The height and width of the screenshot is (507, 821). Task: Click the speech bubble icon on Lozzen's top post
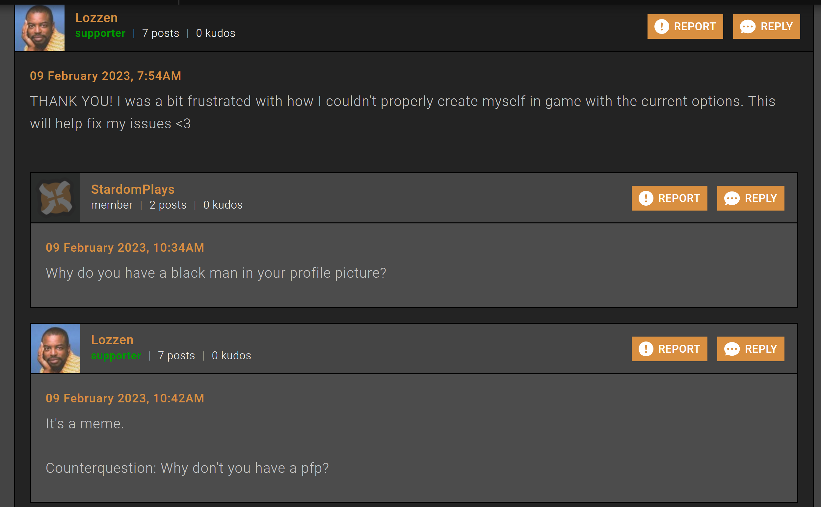[x=748, y=27]
